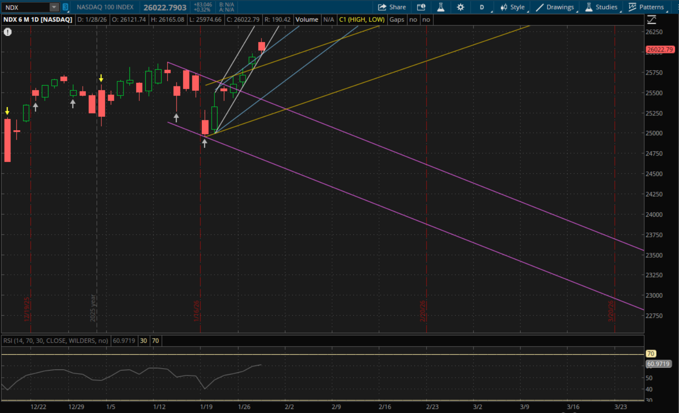
Task: Toggle the Gaps indicator label
Action: click(x=397, y=19)
